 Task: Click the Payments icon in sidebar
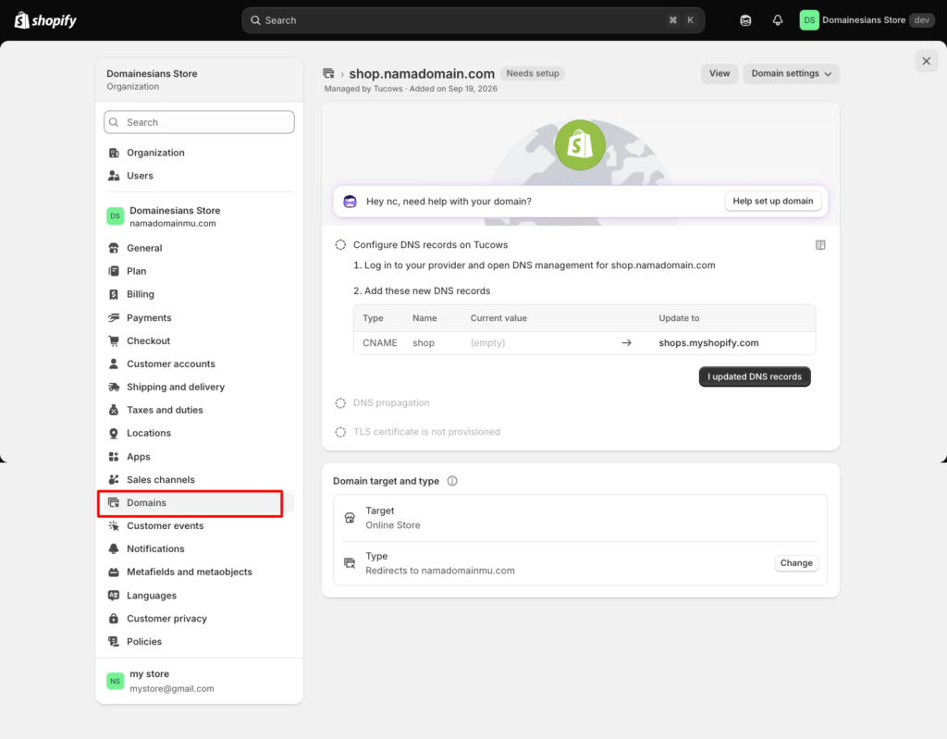coord(114,317)
